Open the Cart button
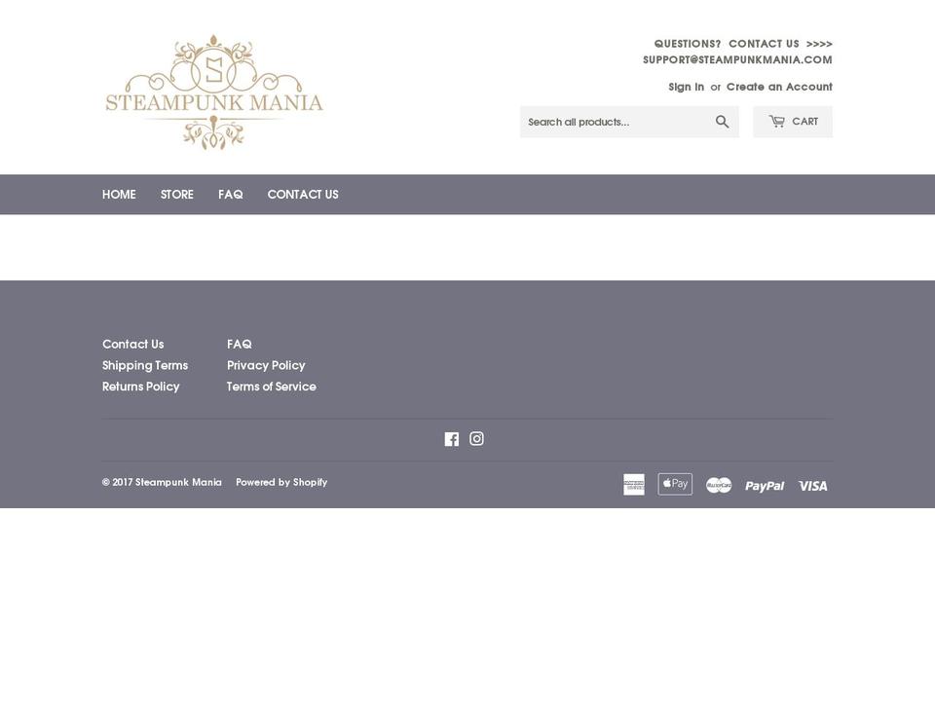The image size is (935, 701). click(793, 122)
